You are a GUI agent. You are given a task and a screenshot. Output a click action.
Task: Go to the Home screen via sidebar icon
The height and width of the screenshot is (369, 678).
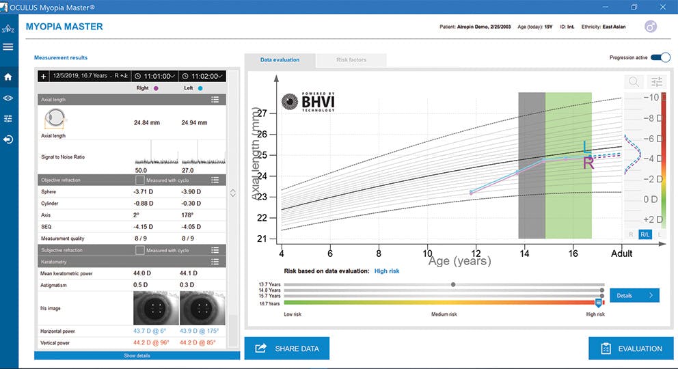point(8,77)
